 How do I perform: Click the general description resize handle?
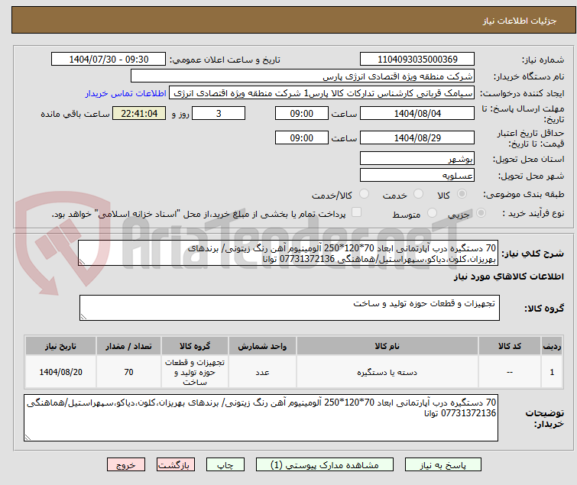click(x=82, y=262)
